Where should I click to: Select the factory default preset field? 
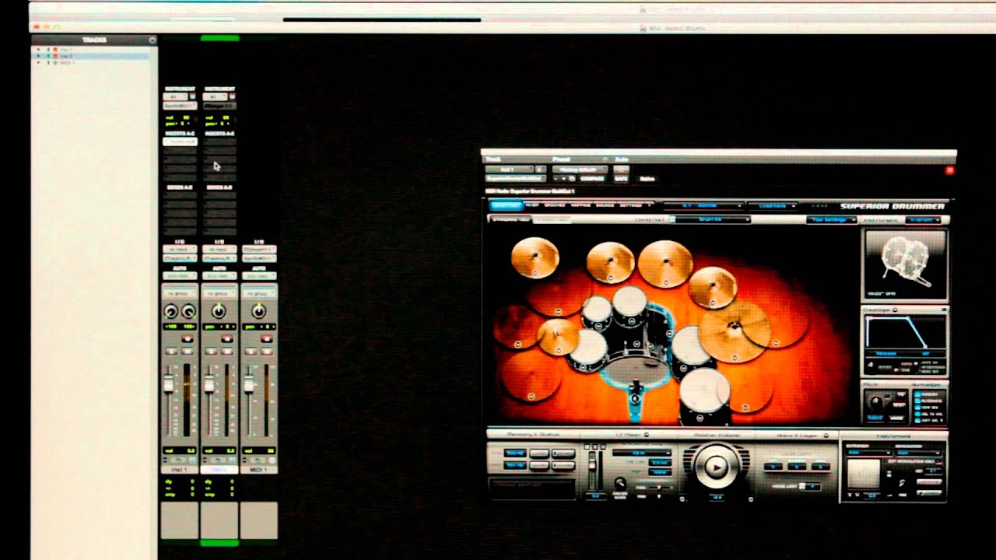[580, 168]
